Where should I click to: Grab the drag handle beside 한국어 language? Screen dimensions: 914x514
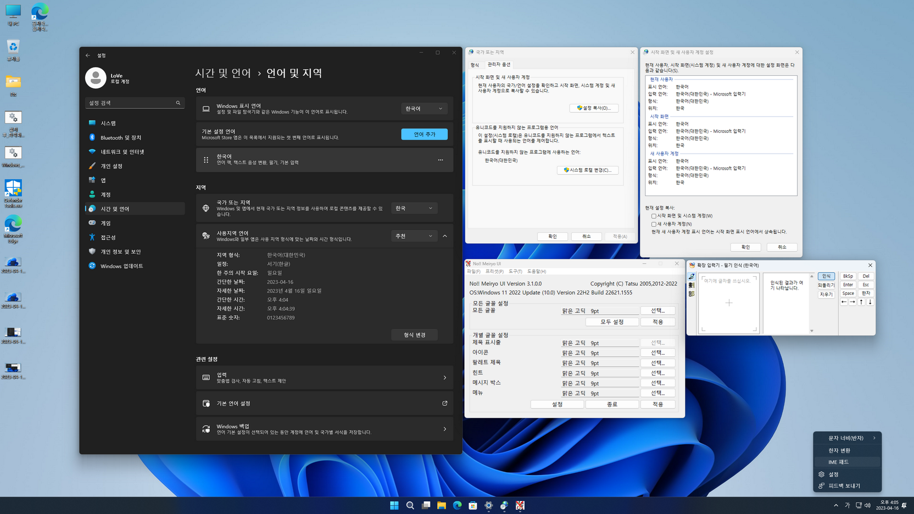(x=206, y=160)
